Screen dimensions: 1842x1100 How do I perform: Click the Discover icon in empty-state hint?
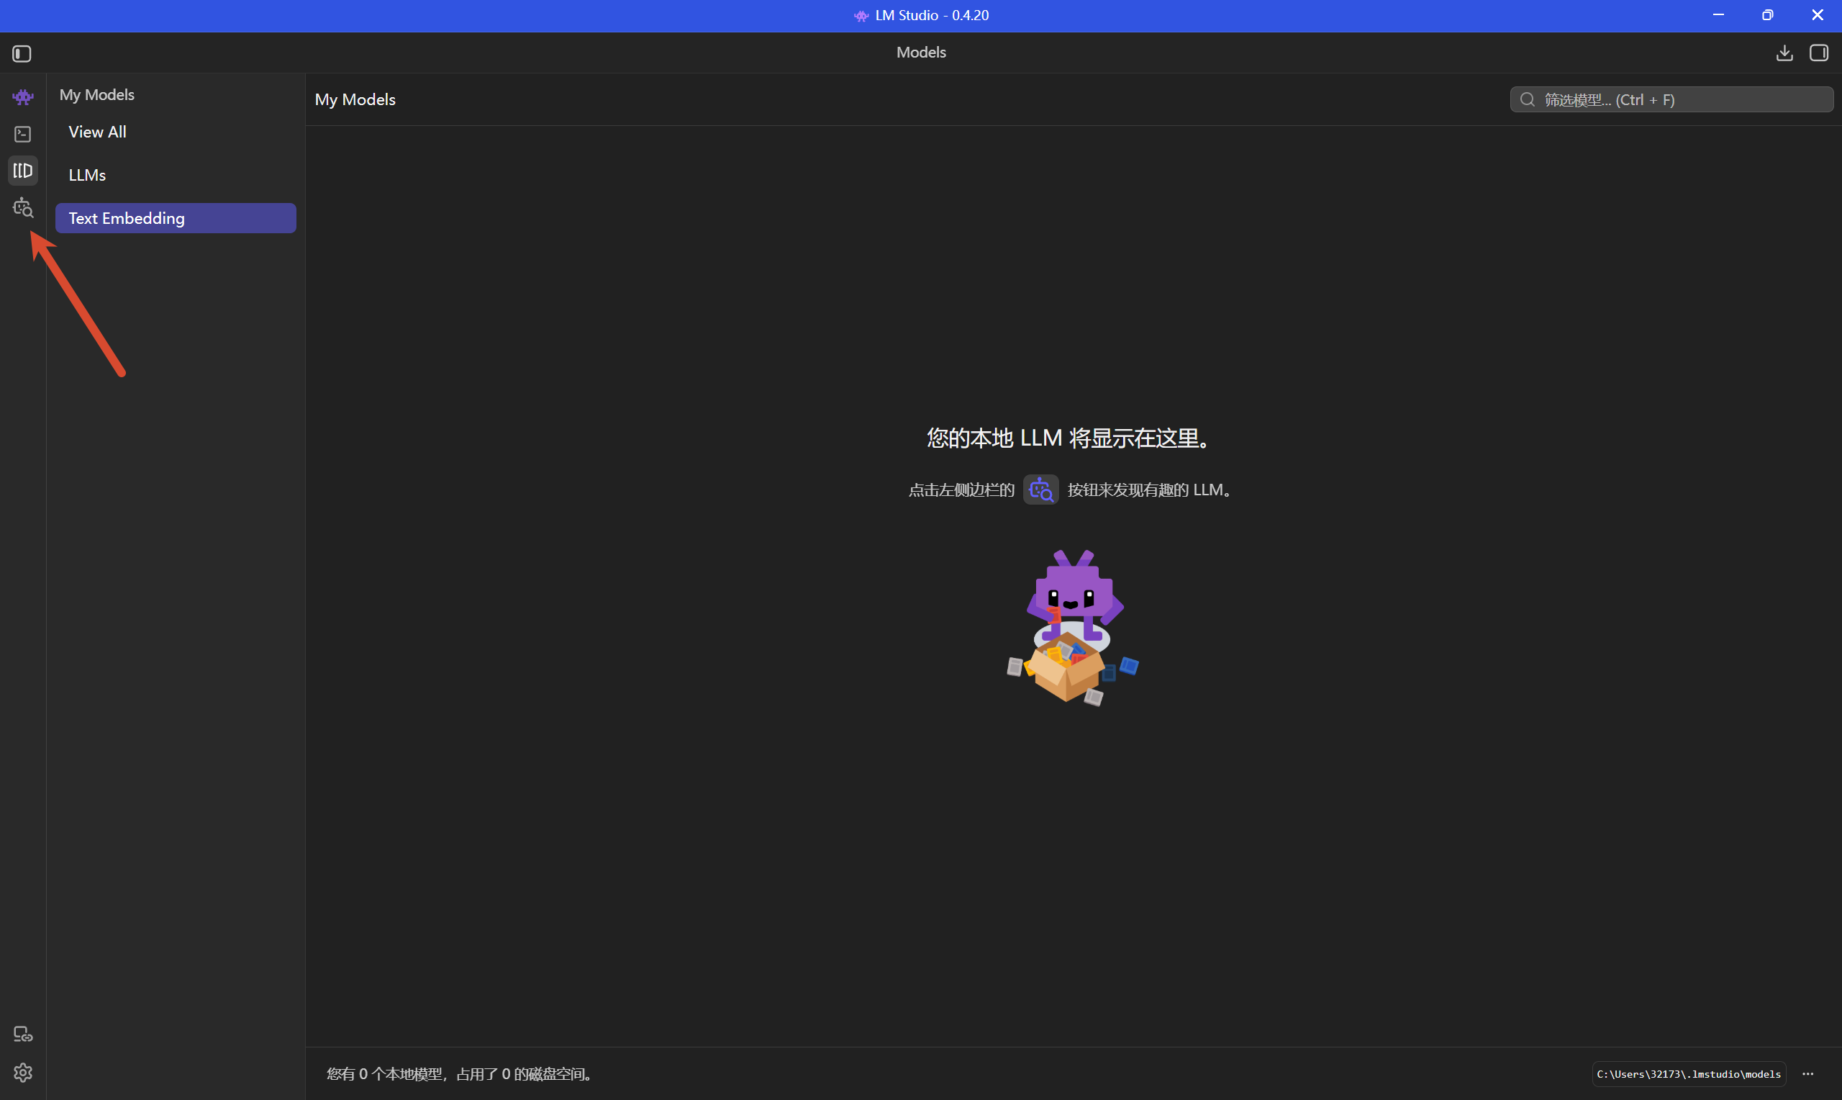click(x=1040, y=490)
